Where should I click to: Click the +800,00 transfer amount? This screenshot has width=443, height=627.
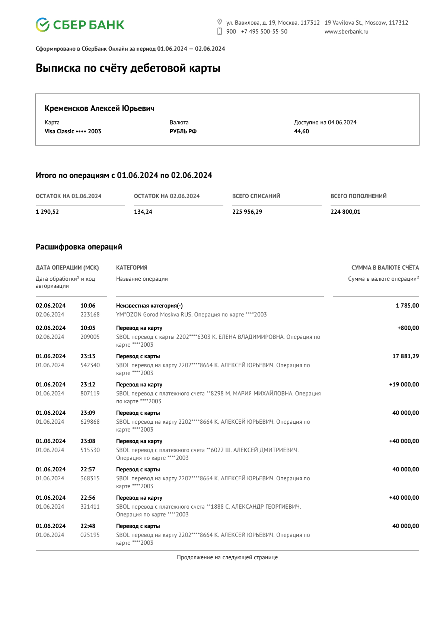pyautogui.click(x=408, y=328)
